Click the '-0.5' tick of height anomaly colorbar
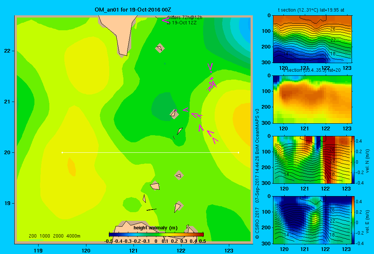The width and height of the screenshot is (374, 254). tap(108, 241)
